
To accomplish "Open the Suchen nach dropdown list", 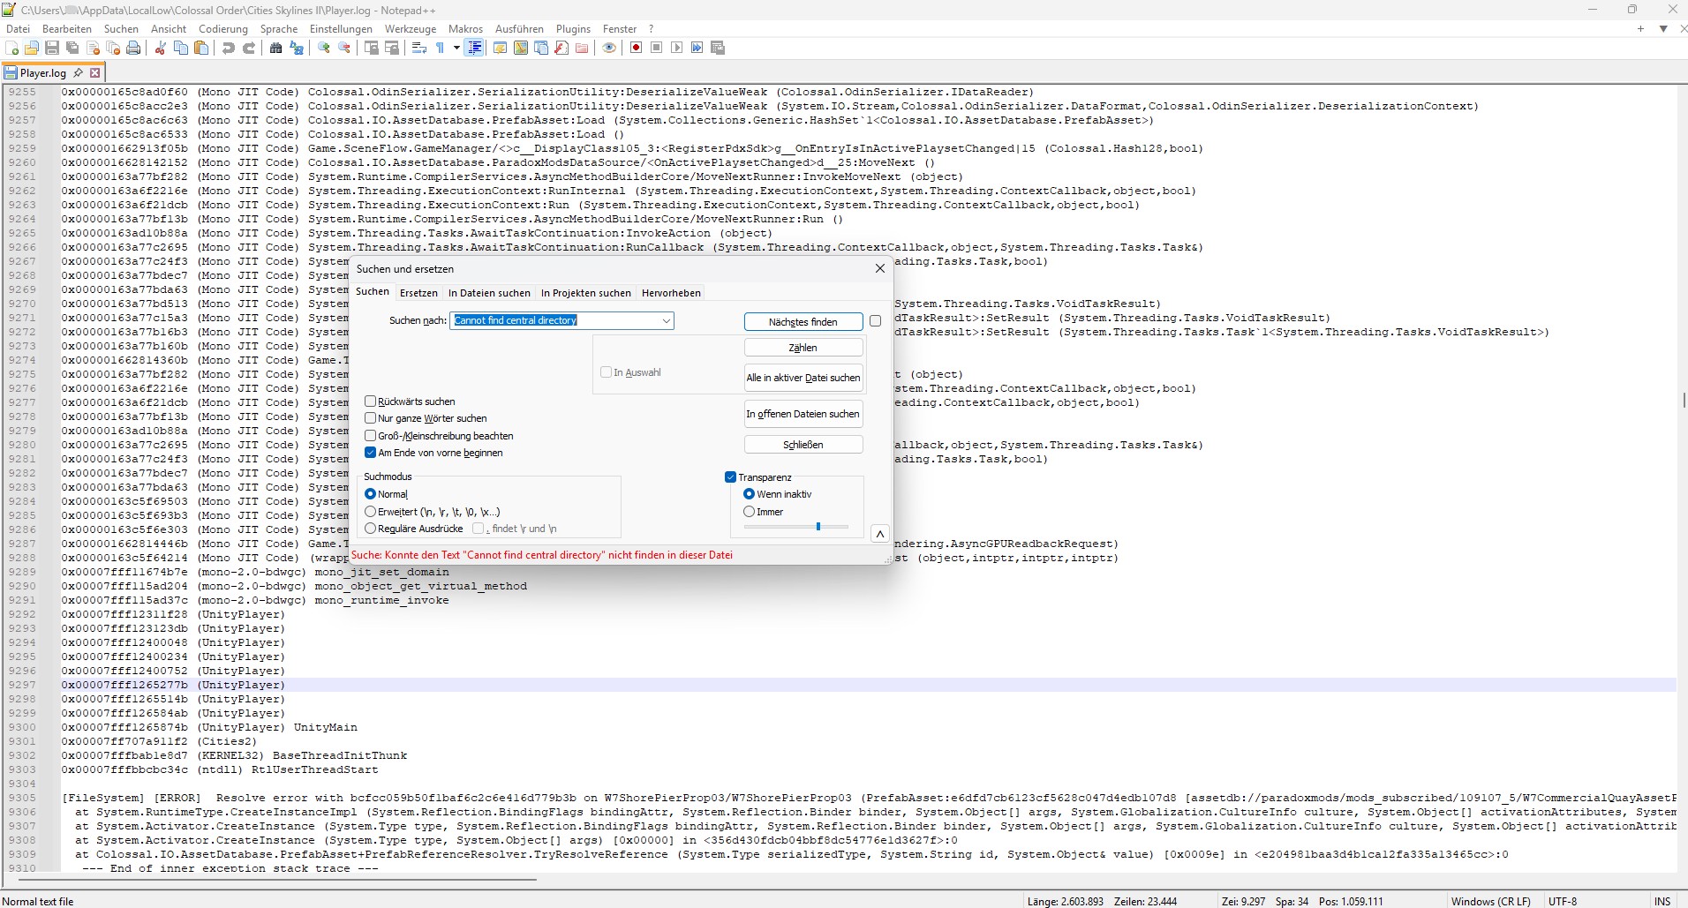I will [x=667, y=320].
